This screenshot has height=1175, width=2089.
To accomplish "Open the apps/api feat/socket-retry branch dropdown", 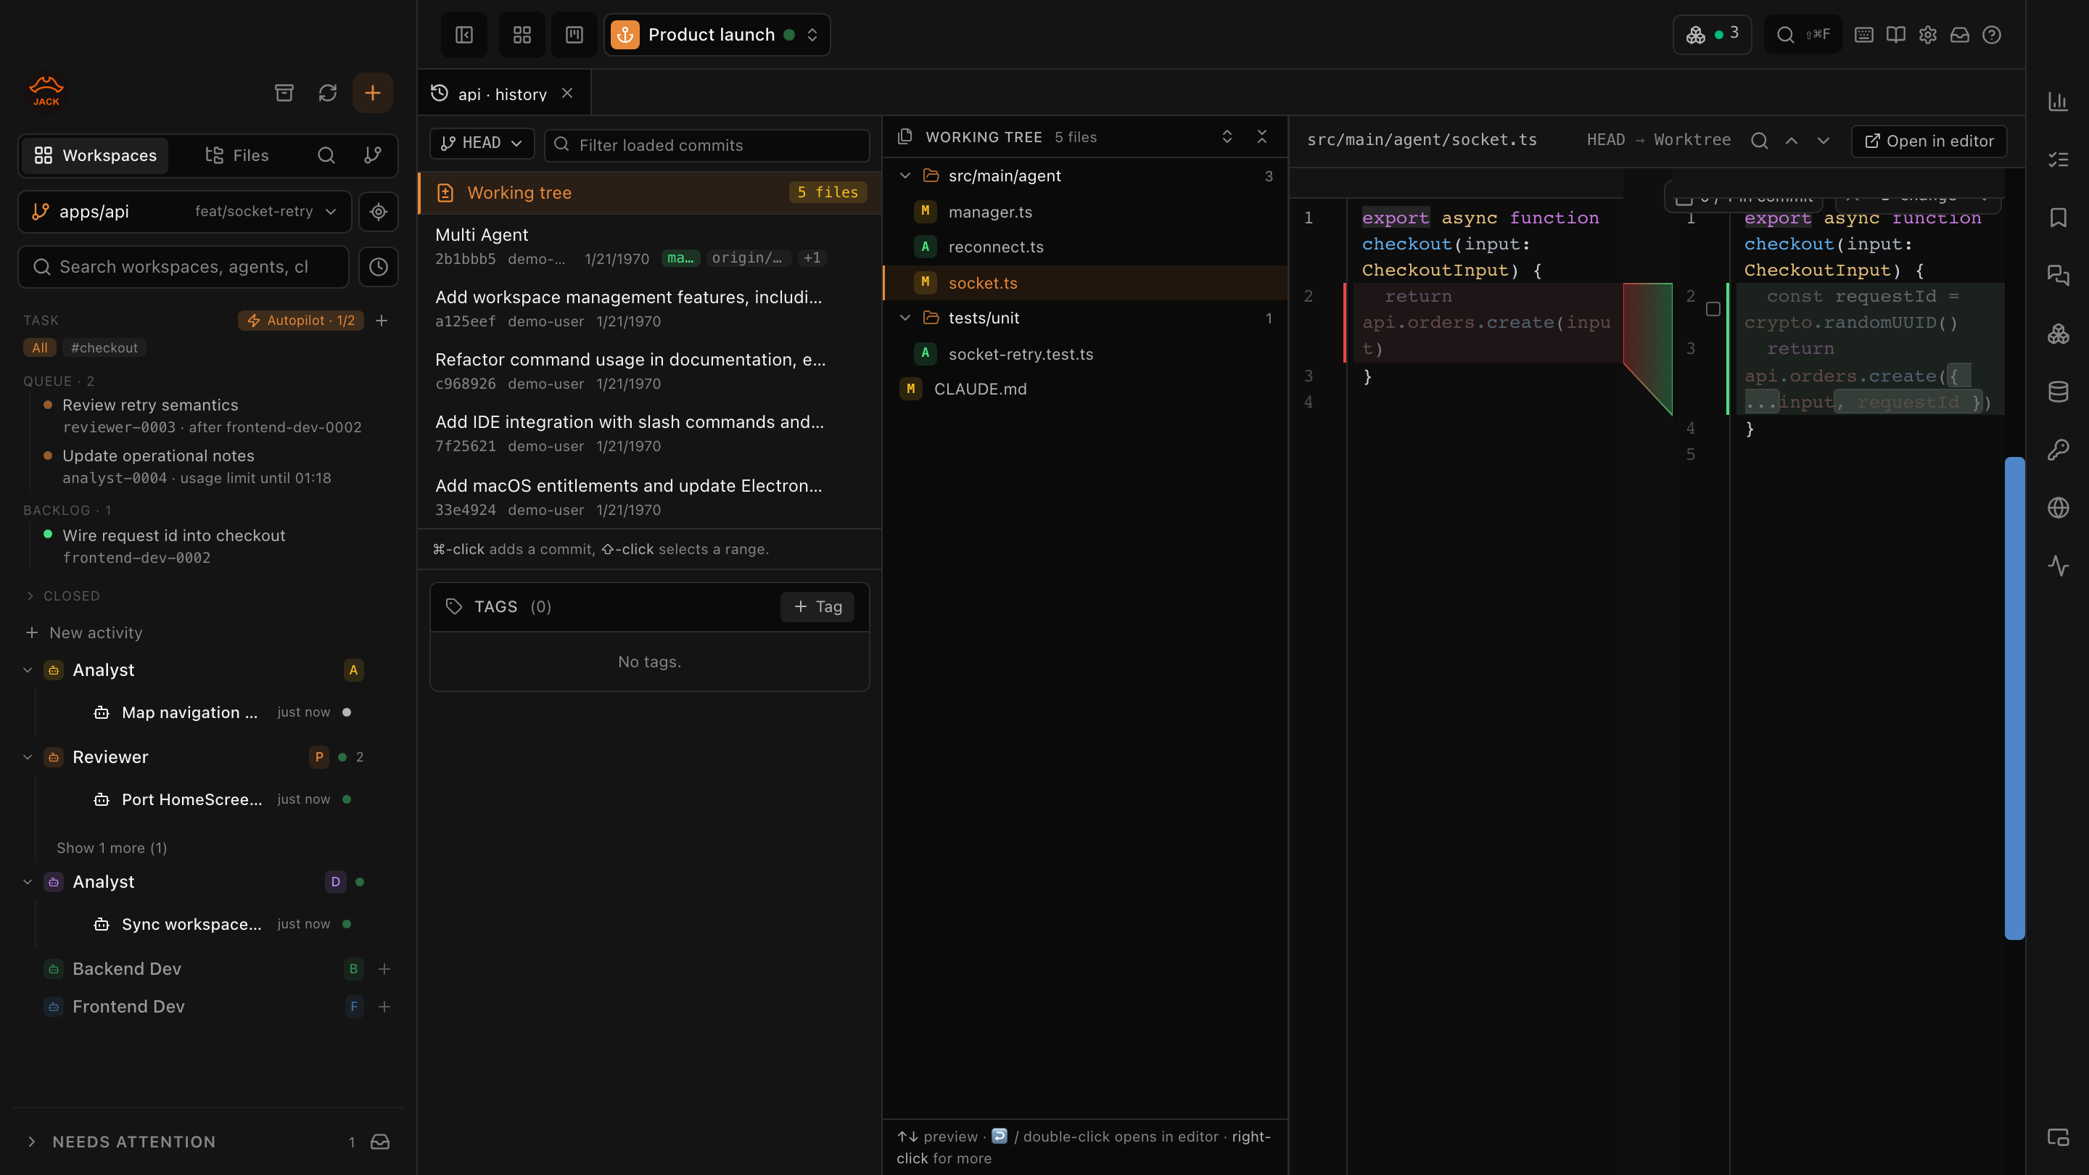I will 185,212.
